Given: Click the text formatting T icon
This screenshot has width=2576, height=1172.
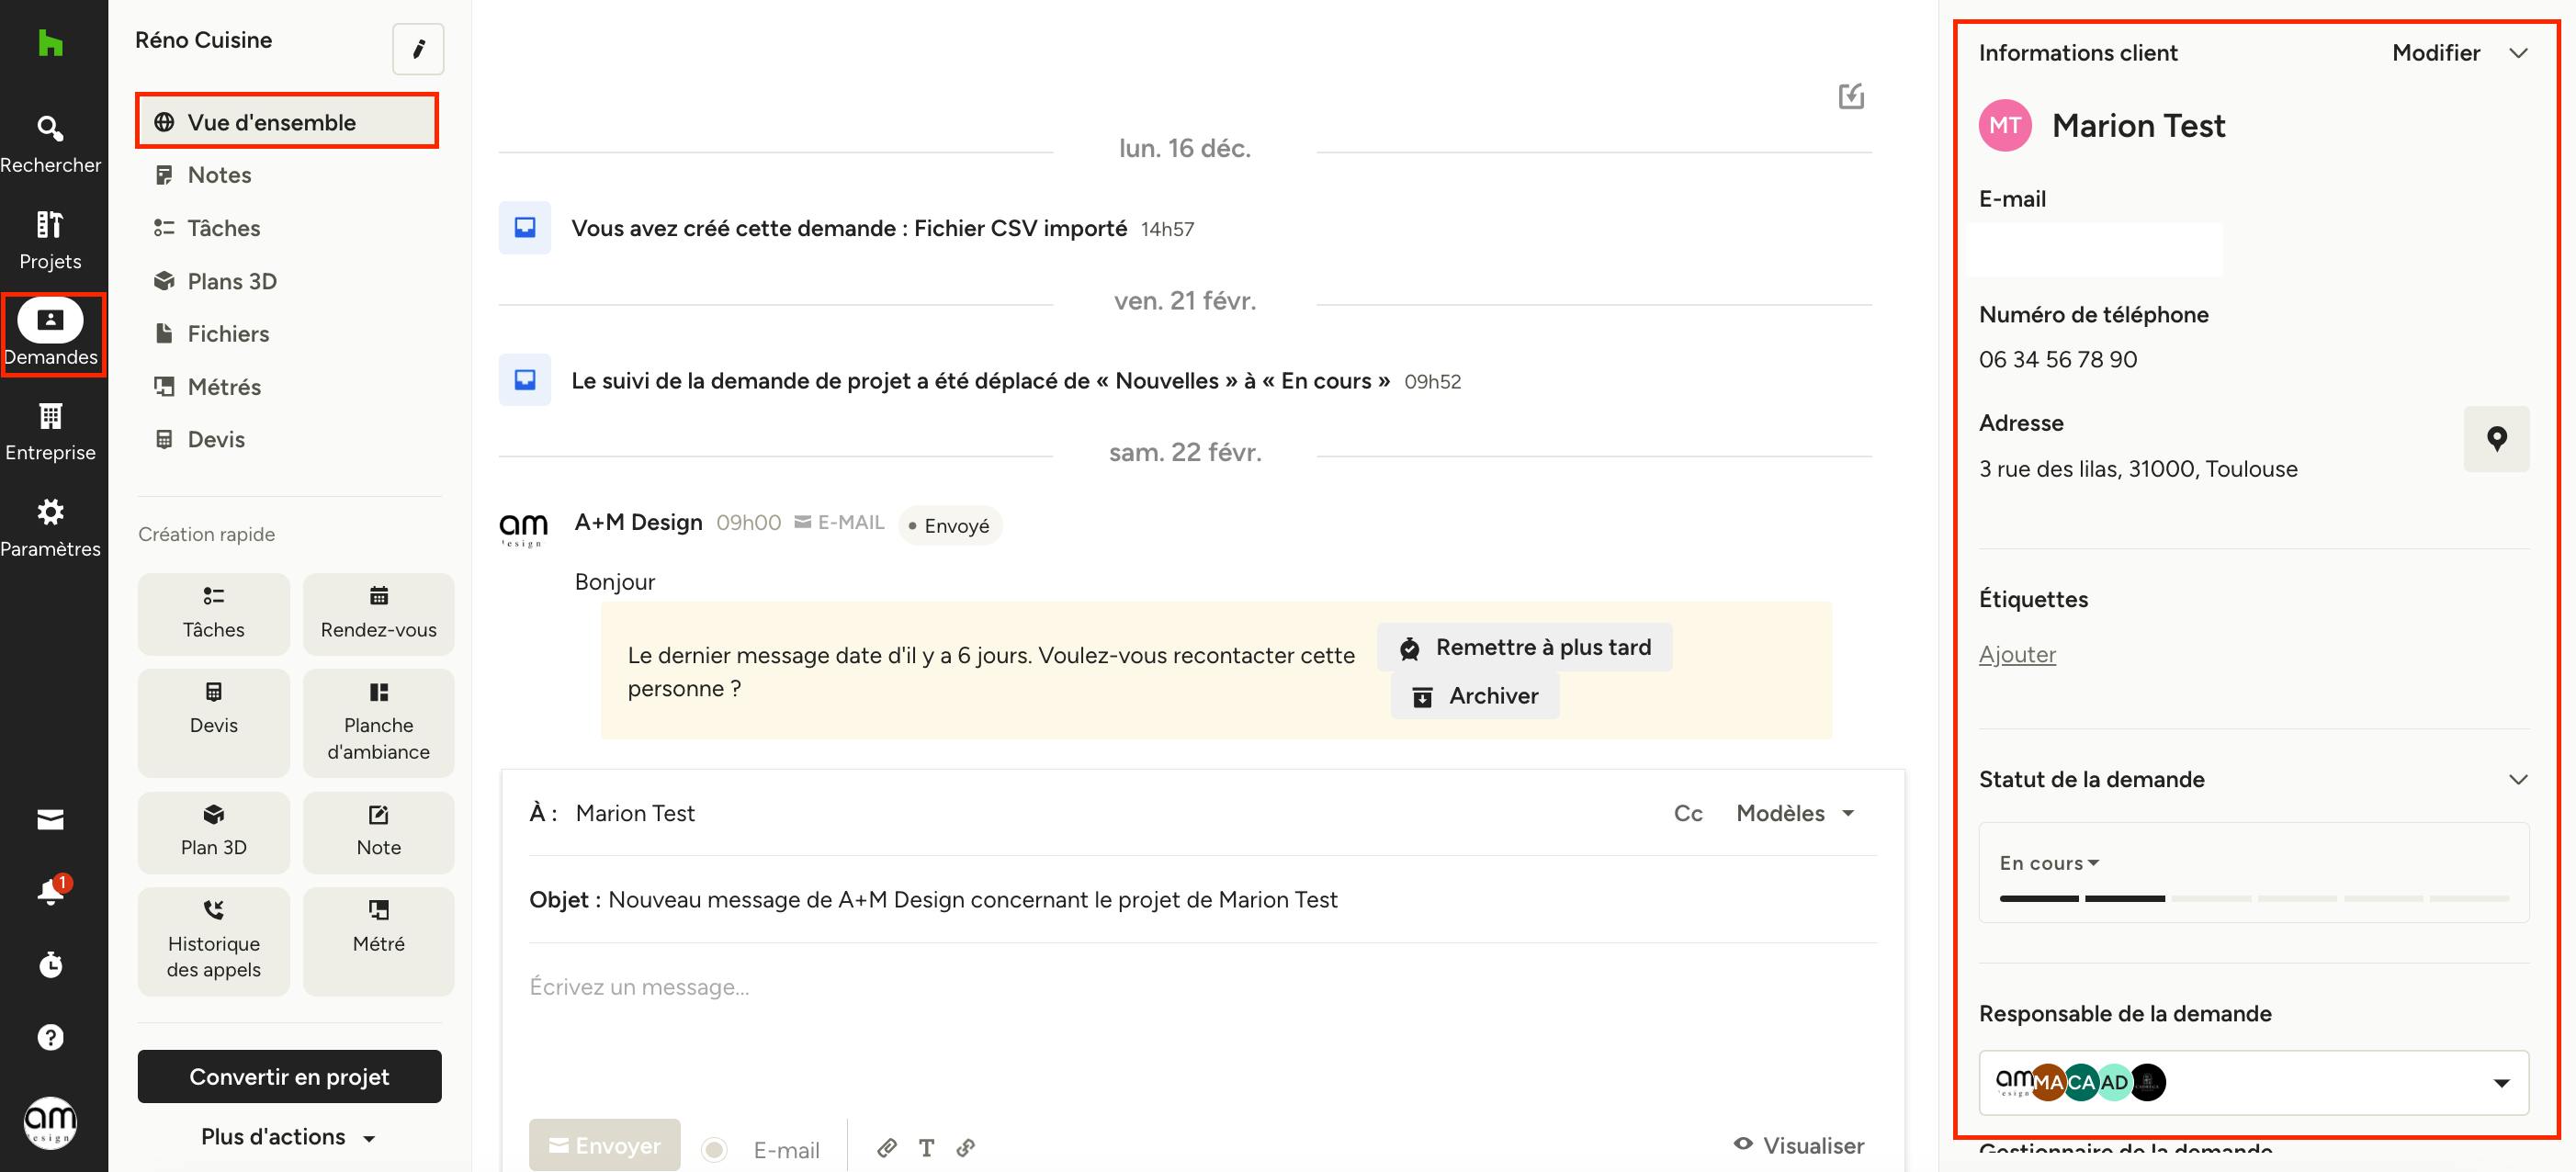Looking at the screenshot, I should 926,1147.
